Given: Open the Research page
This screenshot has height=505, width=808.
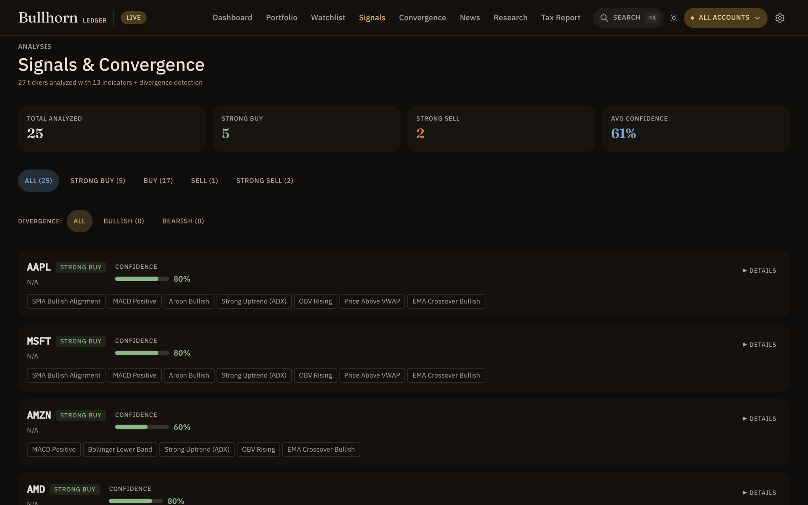Looking at the screenshot, I should coord(510,18).
